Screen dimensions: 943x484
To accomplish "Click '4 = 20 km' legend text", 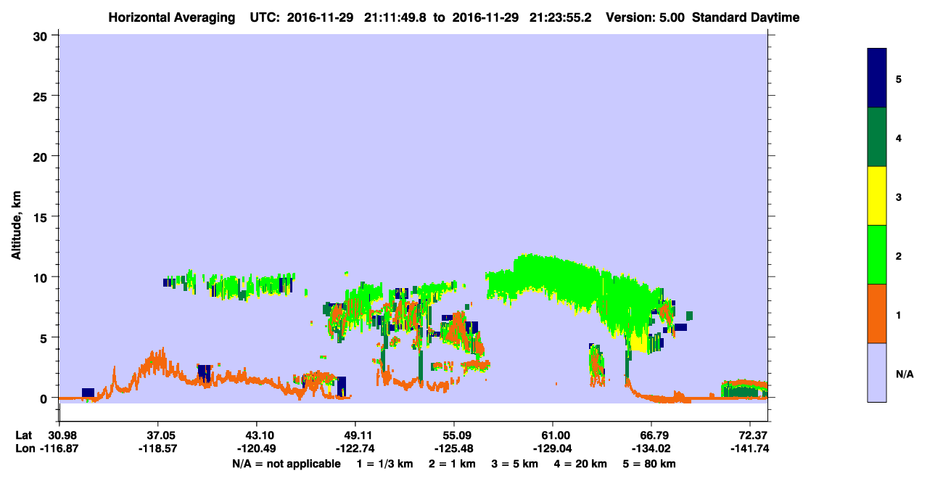I will pos(580,464).
